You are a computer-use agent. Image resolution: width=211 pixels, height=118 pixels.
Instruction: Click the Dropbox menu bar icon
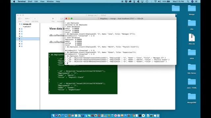(x=126, y=1)
